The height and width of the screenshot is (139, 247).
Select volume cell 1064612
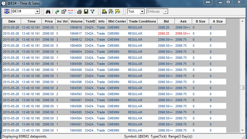coord(76,40)
